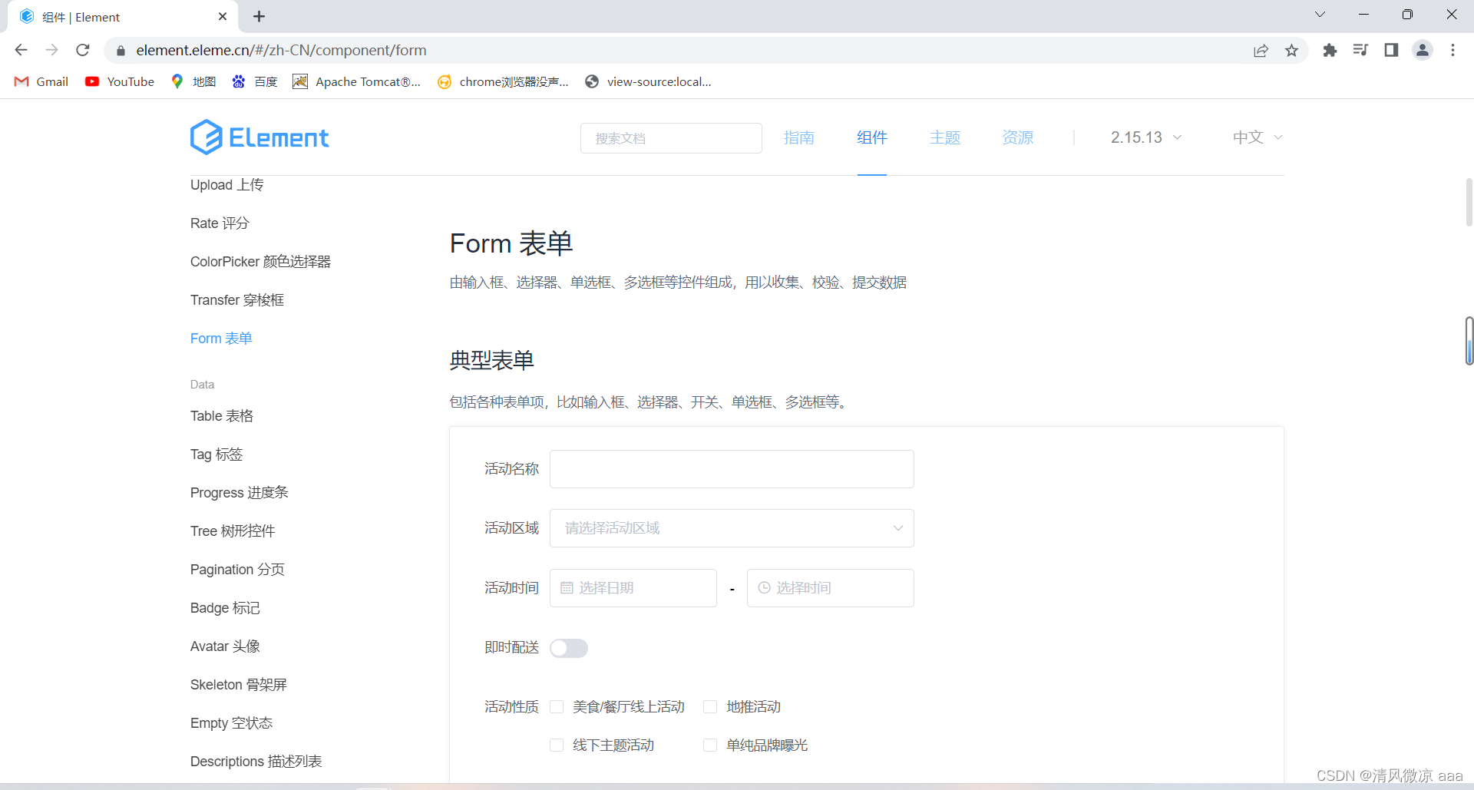Click the 选择时间 time field
Image resolution: width=1474 pixels, height=790 pixels.
click(831, 588)
